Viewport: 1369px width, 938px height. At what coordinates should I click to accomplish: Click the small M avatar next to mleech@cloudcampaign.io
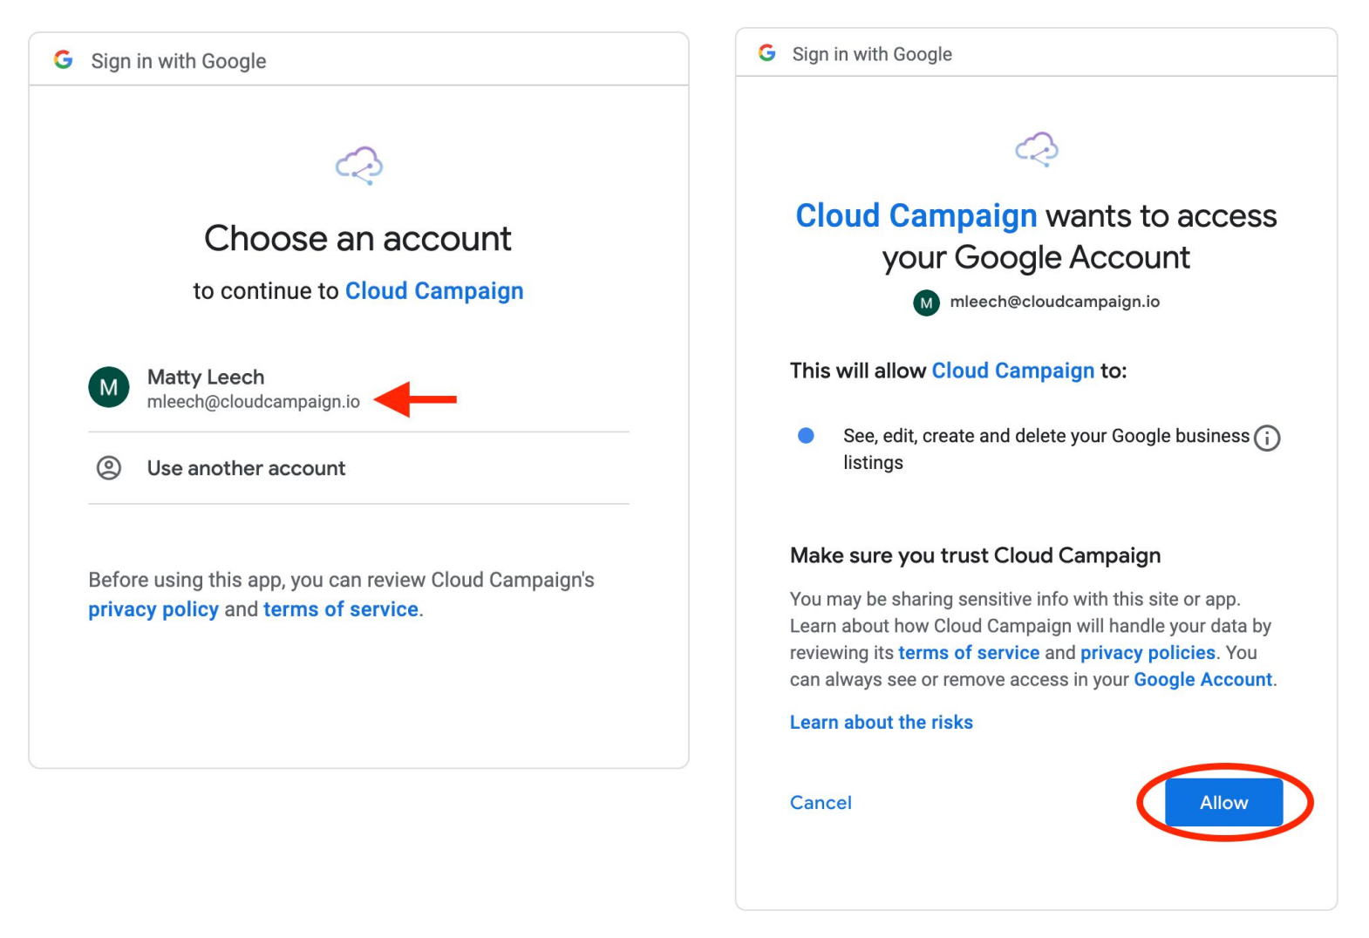coord(926,302)
